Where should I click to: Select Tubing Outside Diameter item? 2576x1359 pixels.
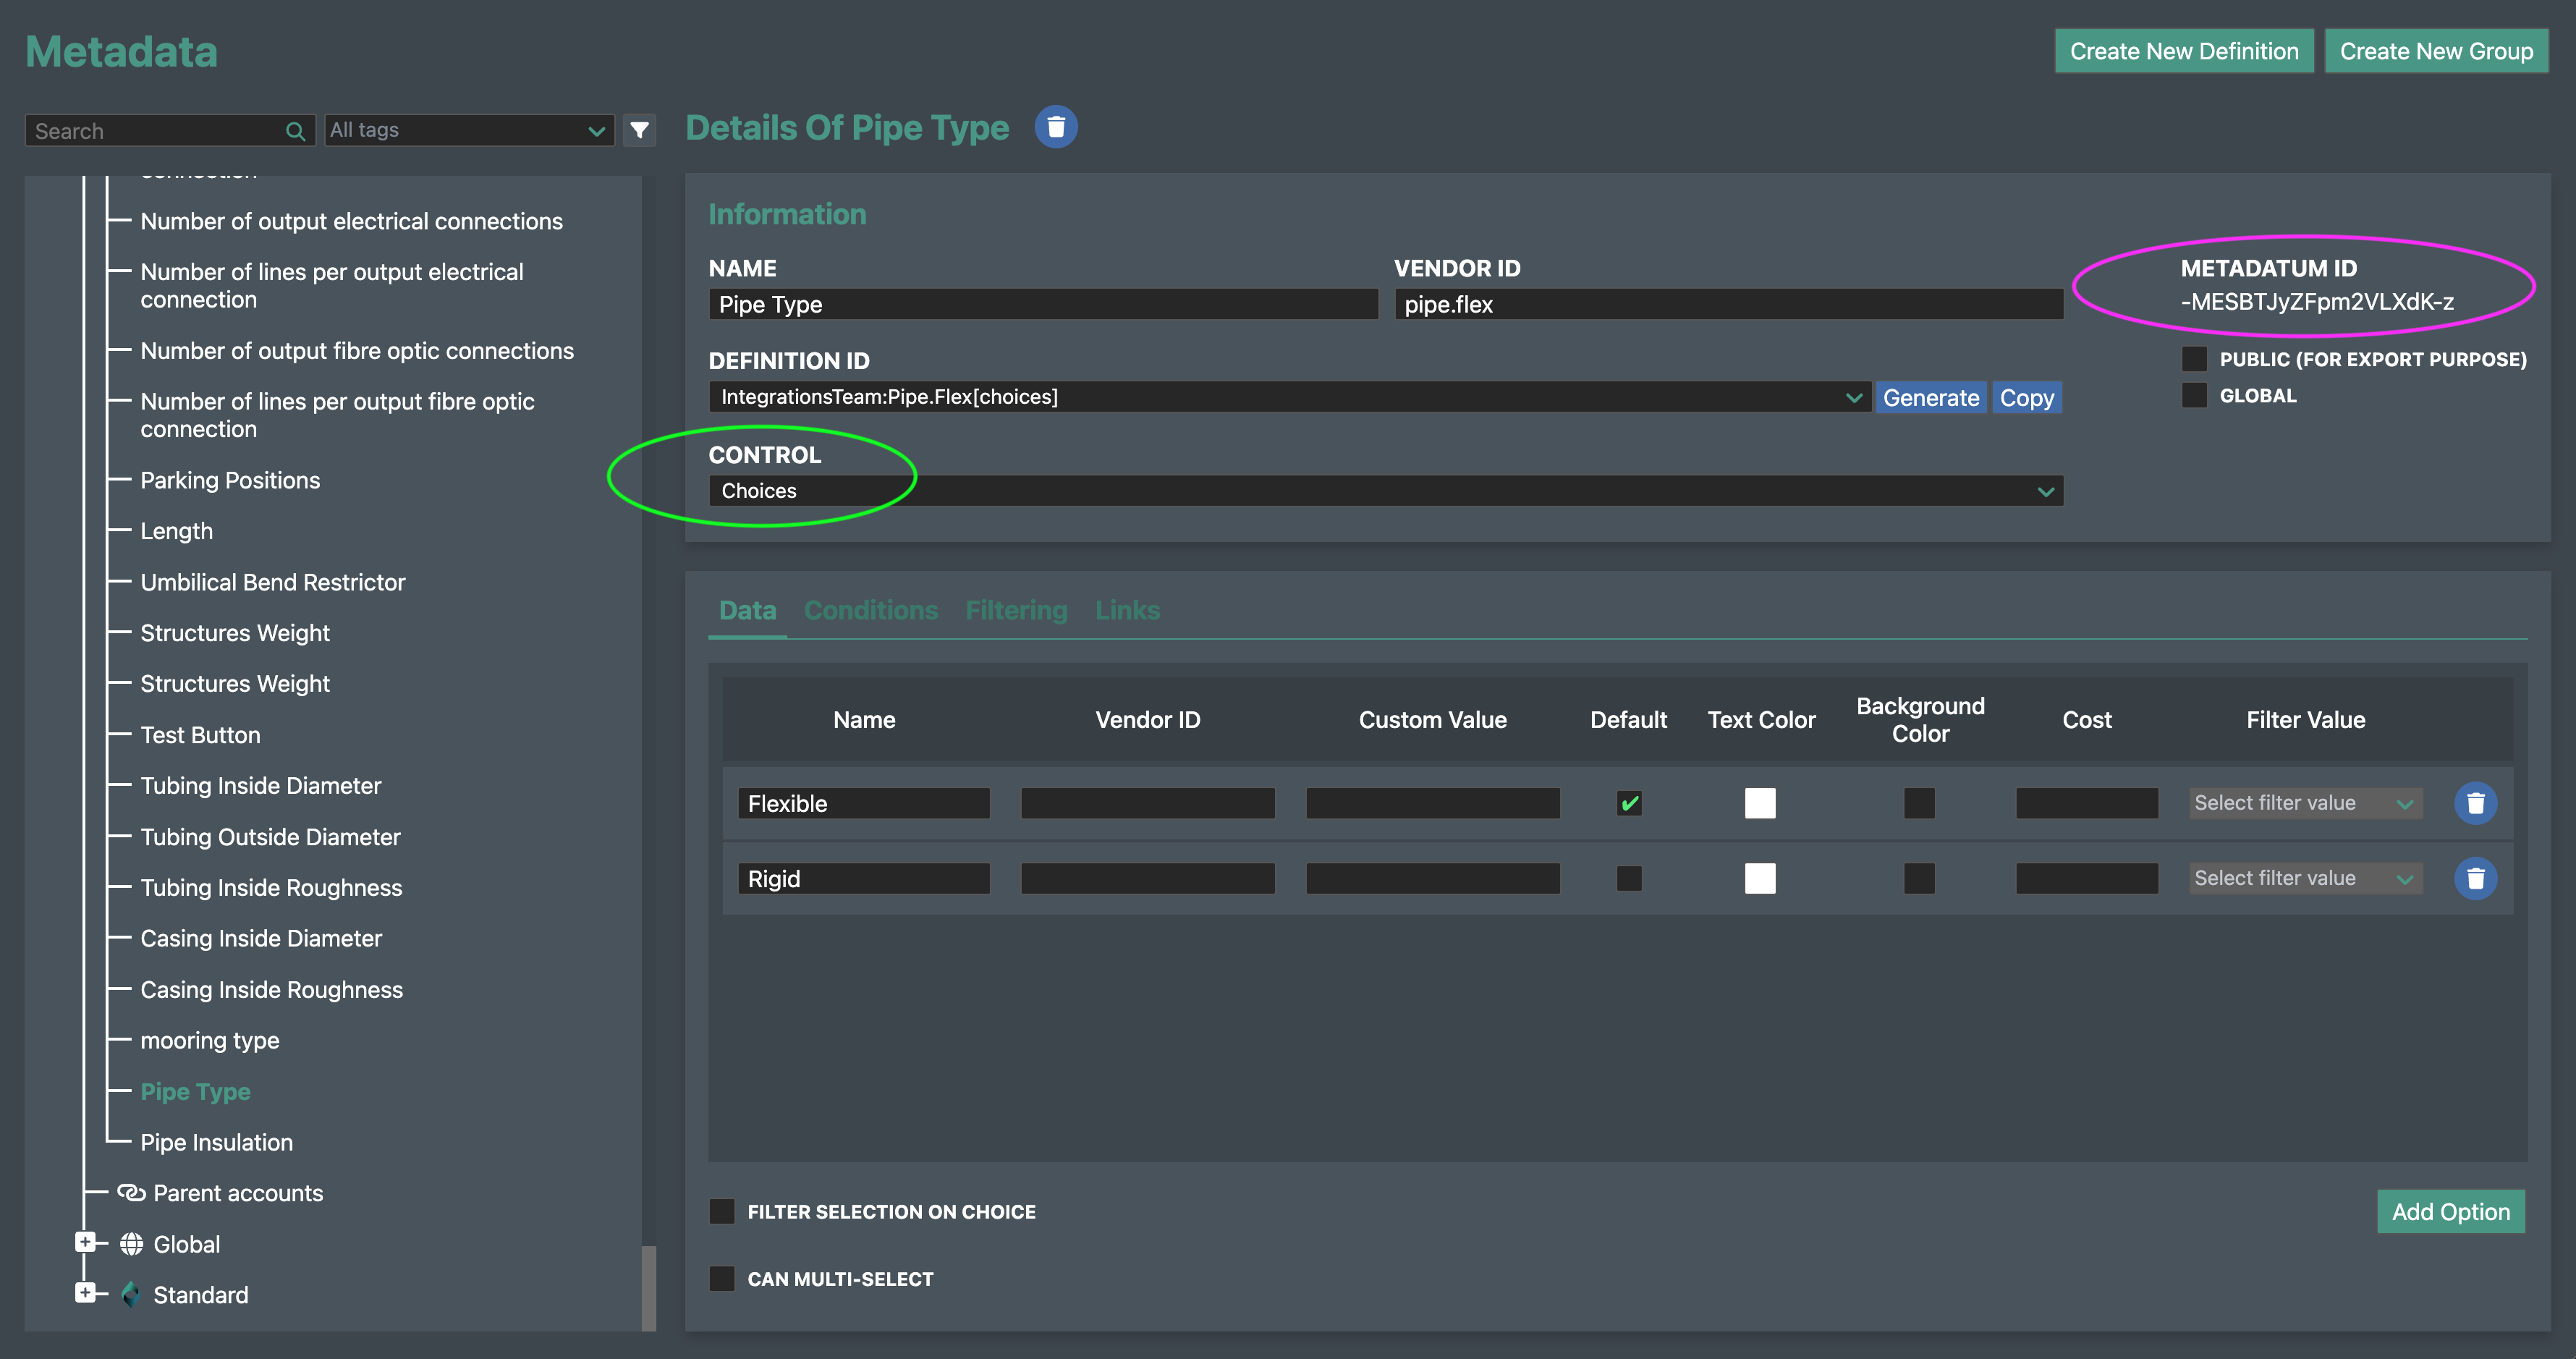[x=270, y=837]
